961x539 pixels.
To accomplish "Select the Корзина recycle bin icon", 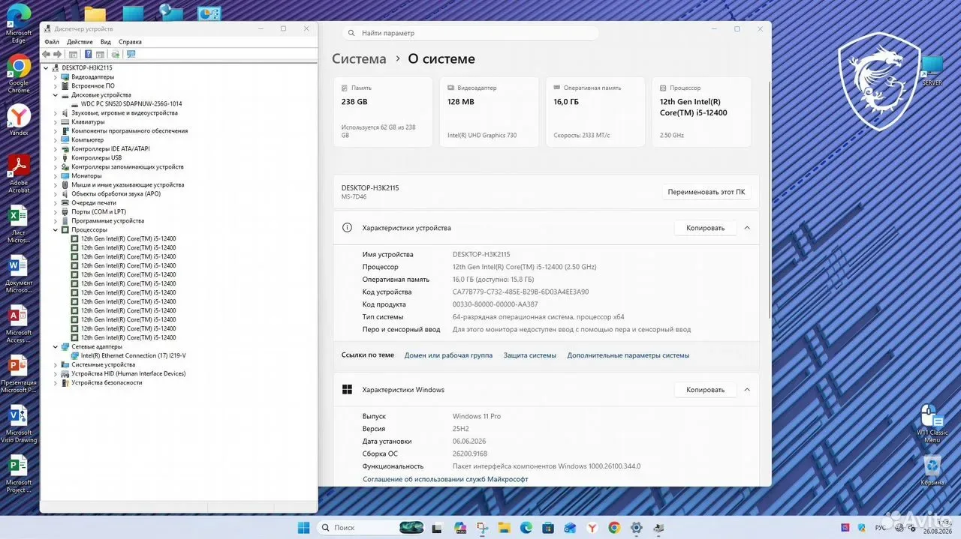I will (932, 471).
